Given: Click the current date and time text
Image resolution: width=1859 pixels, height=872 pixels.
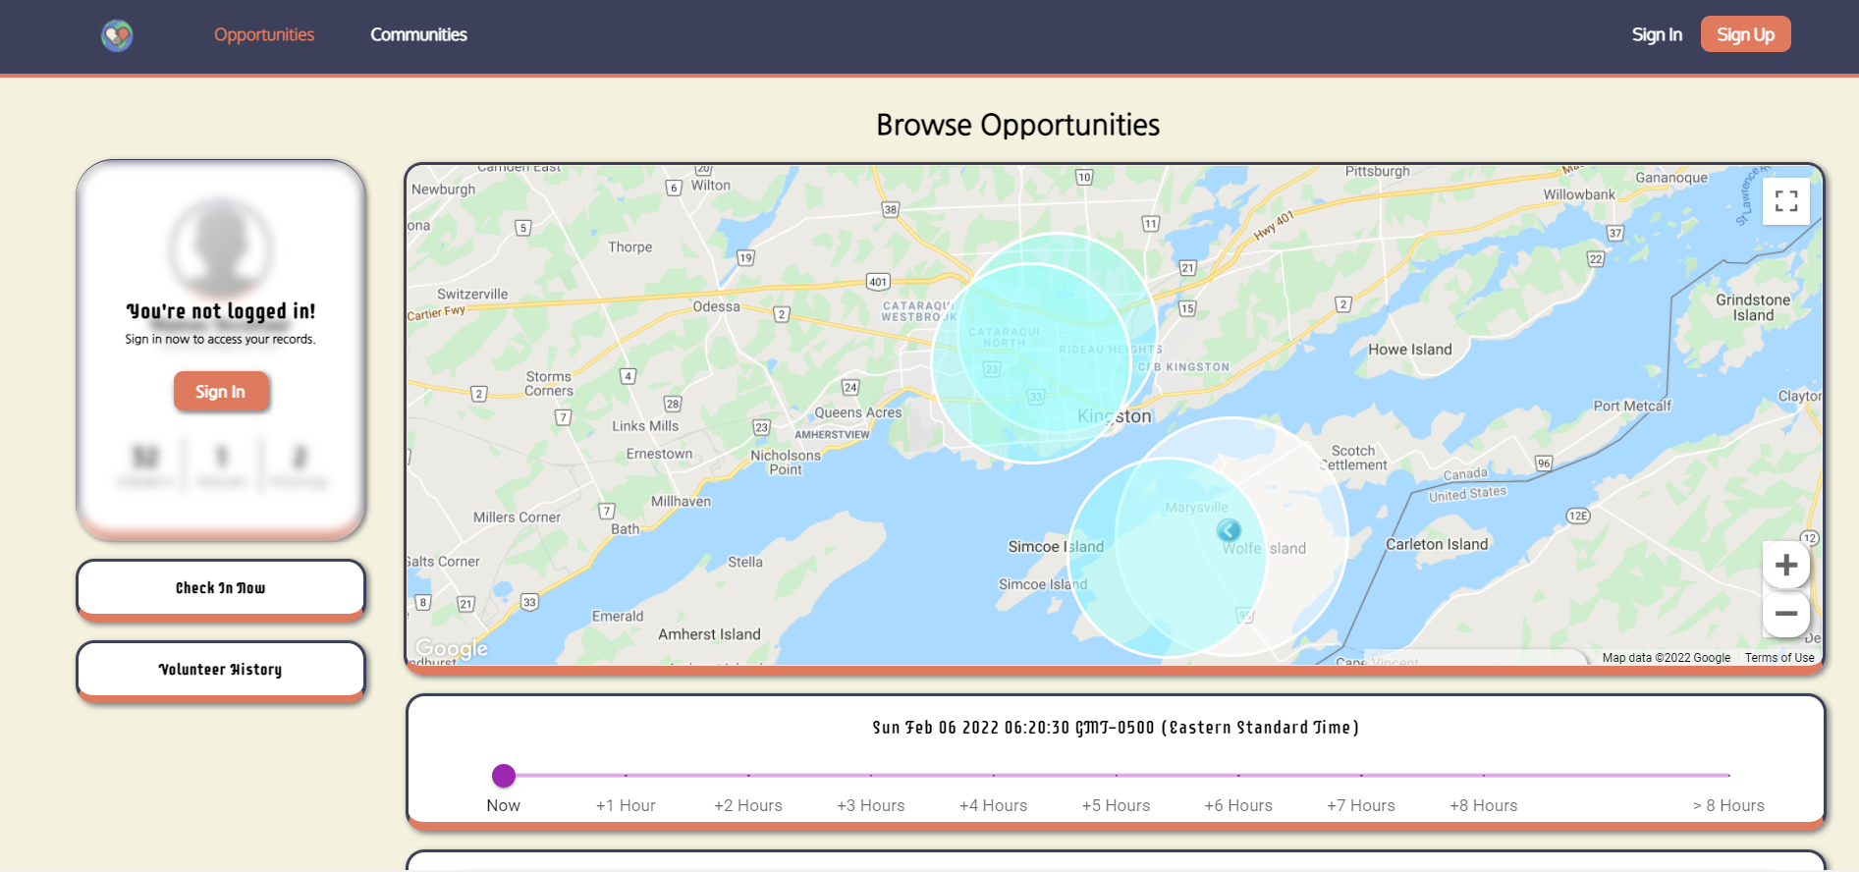Looking at the screenshot, I should point(1116,728).
